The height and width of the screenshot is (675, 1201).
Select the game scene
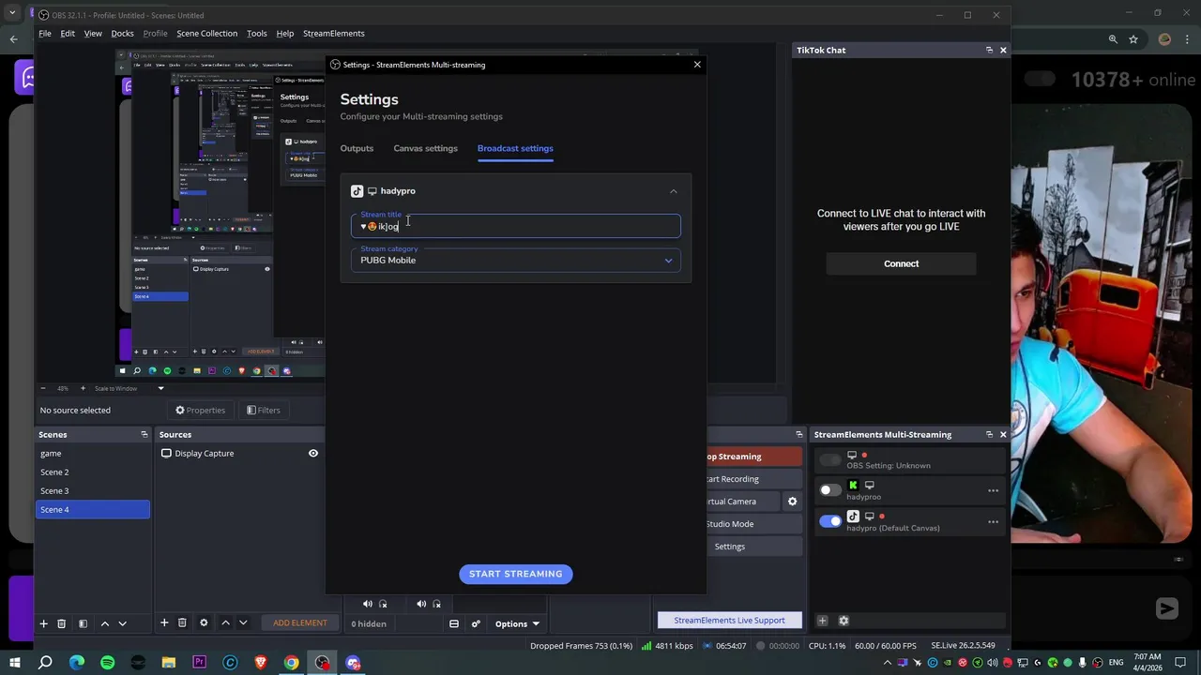coord(93,454)
